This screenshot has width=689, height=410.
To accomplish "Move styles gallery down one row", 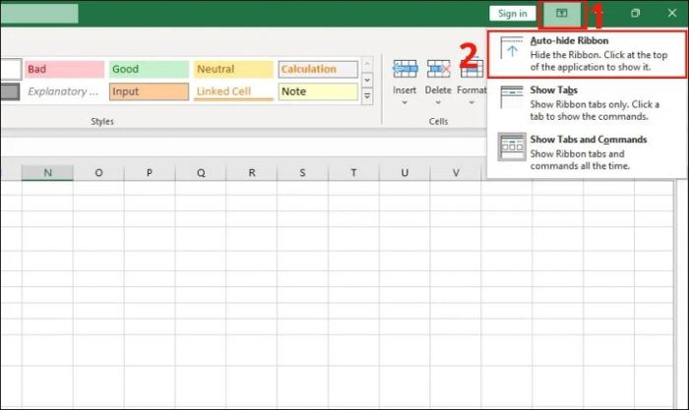I will pyautogui.click(x=367, y=81).
